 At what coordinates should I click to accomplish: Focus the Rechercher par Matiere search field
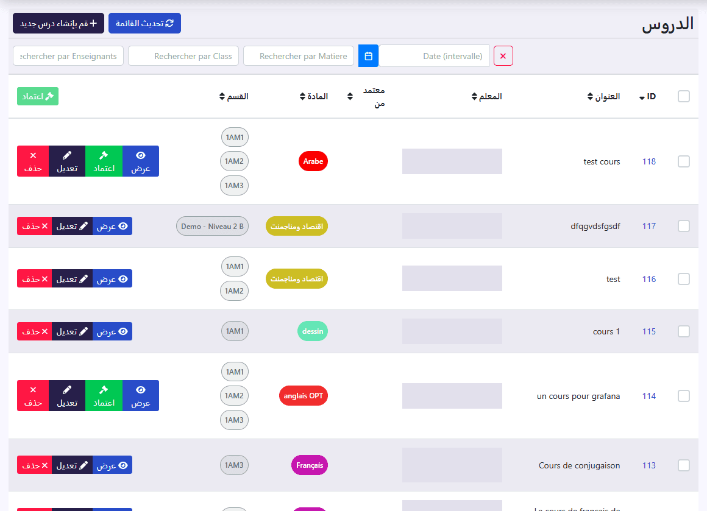[x=299, y=56]
